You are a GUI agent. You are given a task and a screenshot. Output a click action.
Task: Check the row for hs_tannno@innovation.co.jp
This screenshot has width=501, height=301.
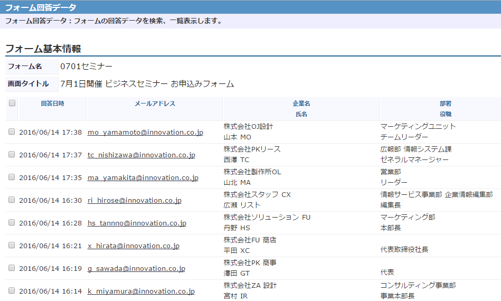[x=12, y=222]
